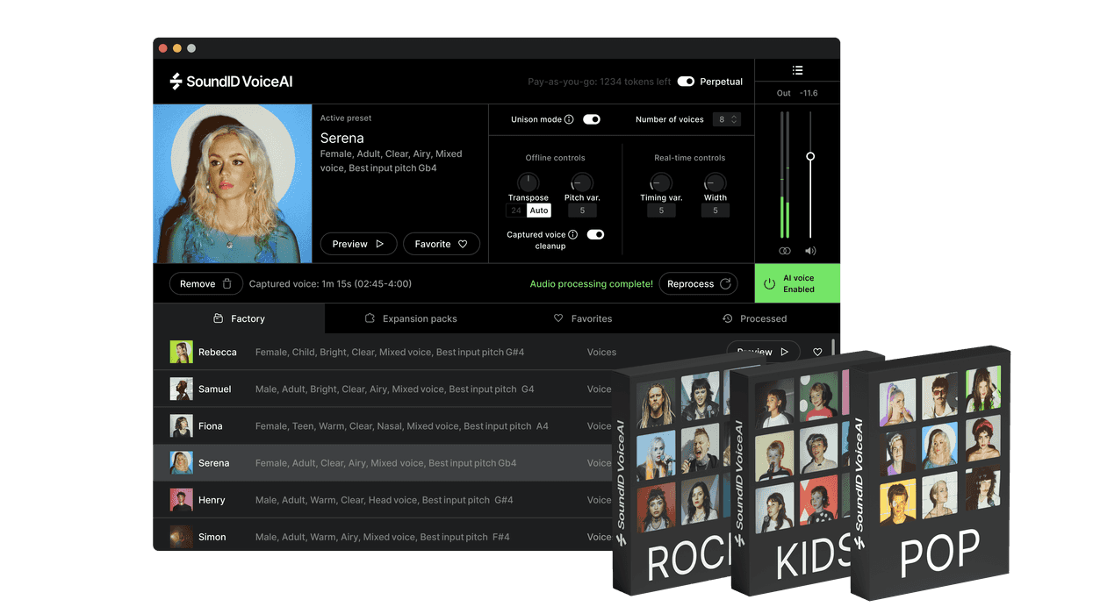Favorite Rebecca with the heart icon

[x=817, y=353]
